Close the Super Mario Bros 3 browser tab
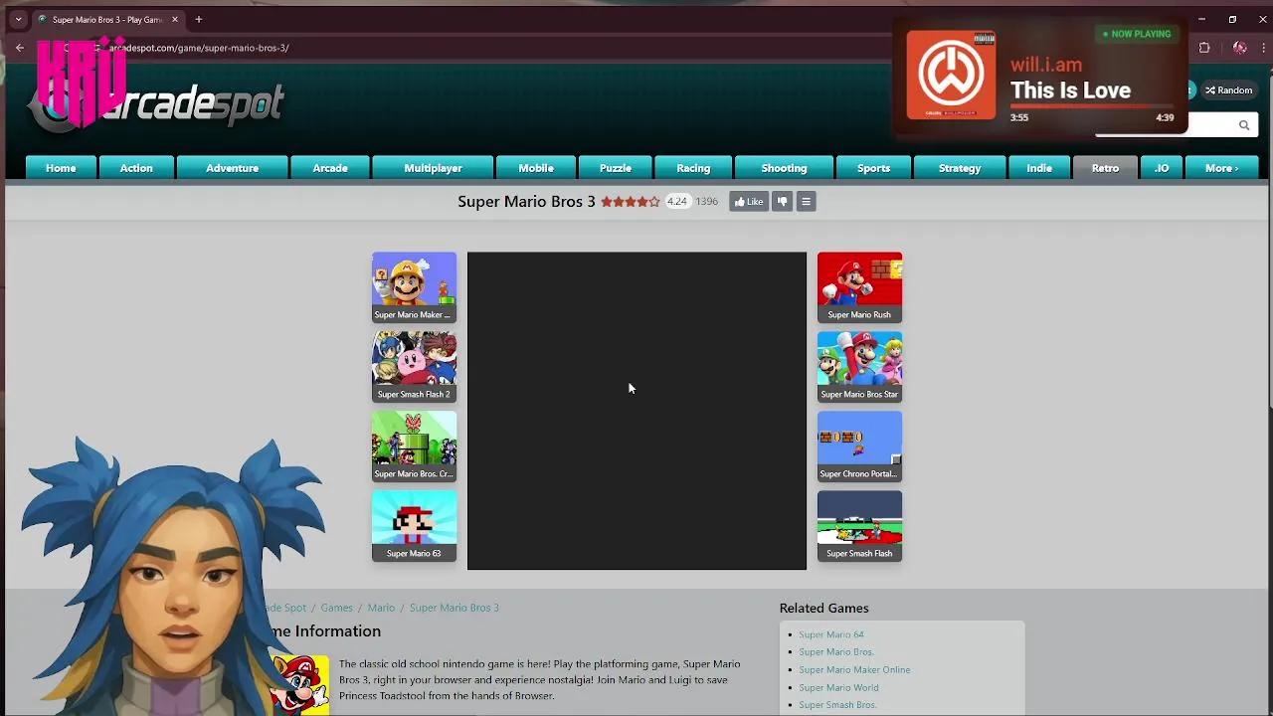The width and height of the screenshot is (1273, 716). 174,19
